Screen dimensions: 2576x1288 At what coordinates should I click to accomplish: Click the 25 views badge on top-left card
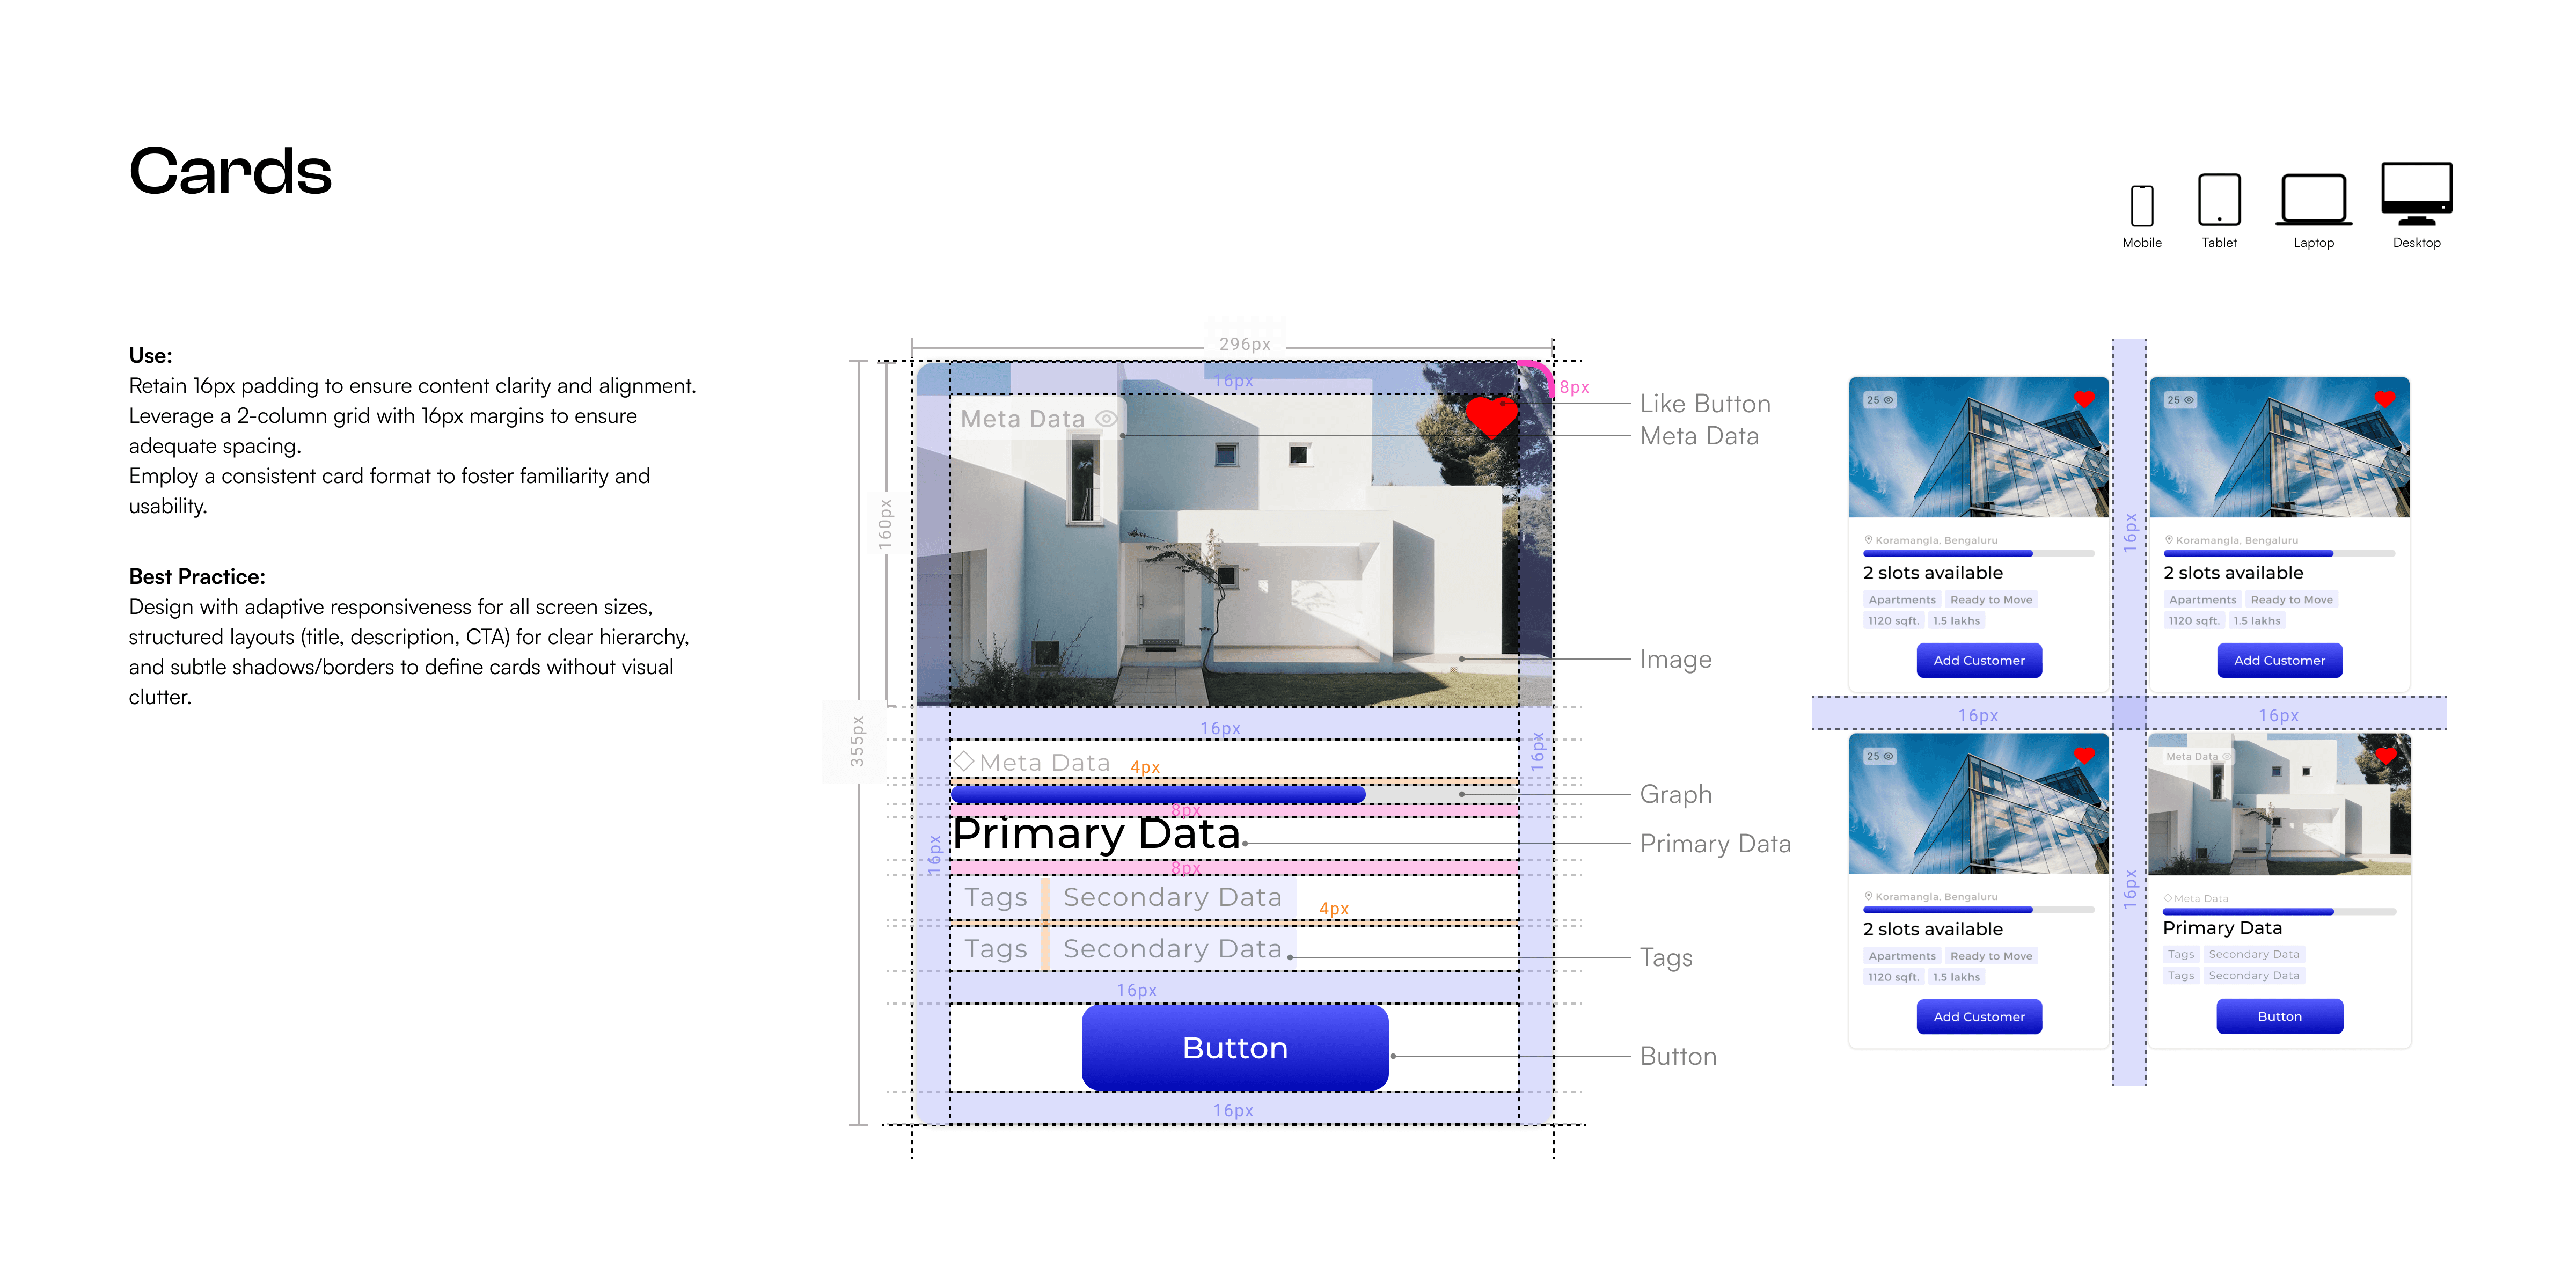pyautogui.click(x=1879, y=400)
